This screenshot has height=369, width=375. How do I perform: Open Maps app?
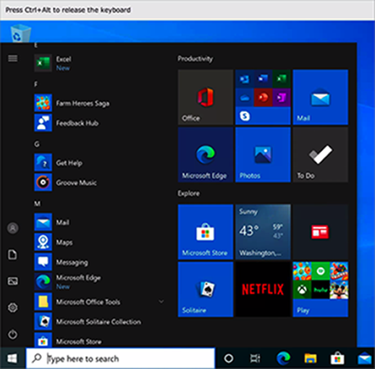99,242
